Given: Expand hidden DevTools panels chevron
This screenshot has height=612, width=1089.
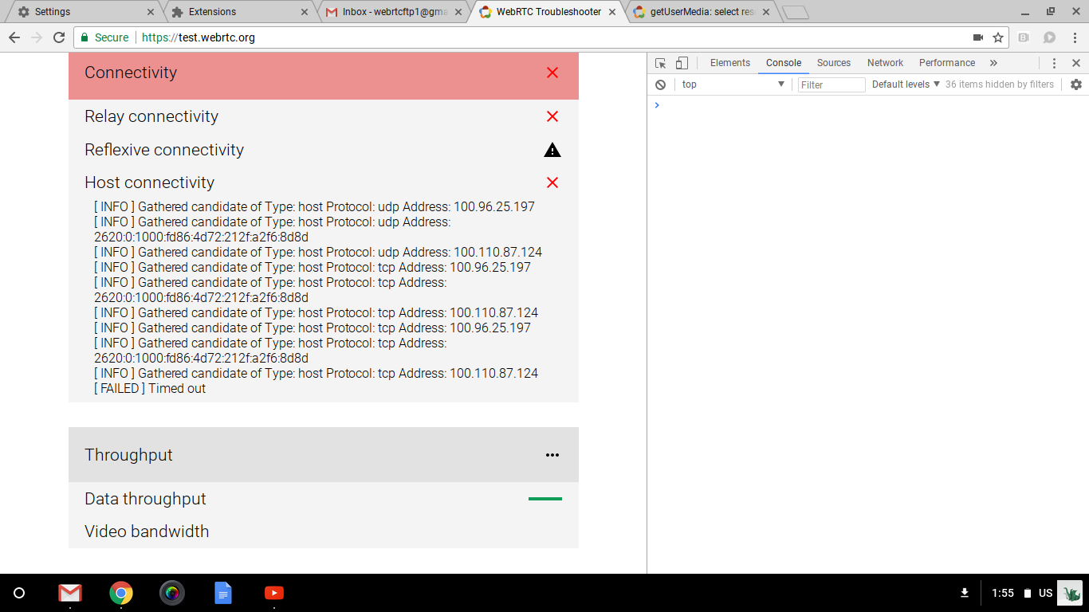Looking at the screenshot, I should tap(993, 62).
